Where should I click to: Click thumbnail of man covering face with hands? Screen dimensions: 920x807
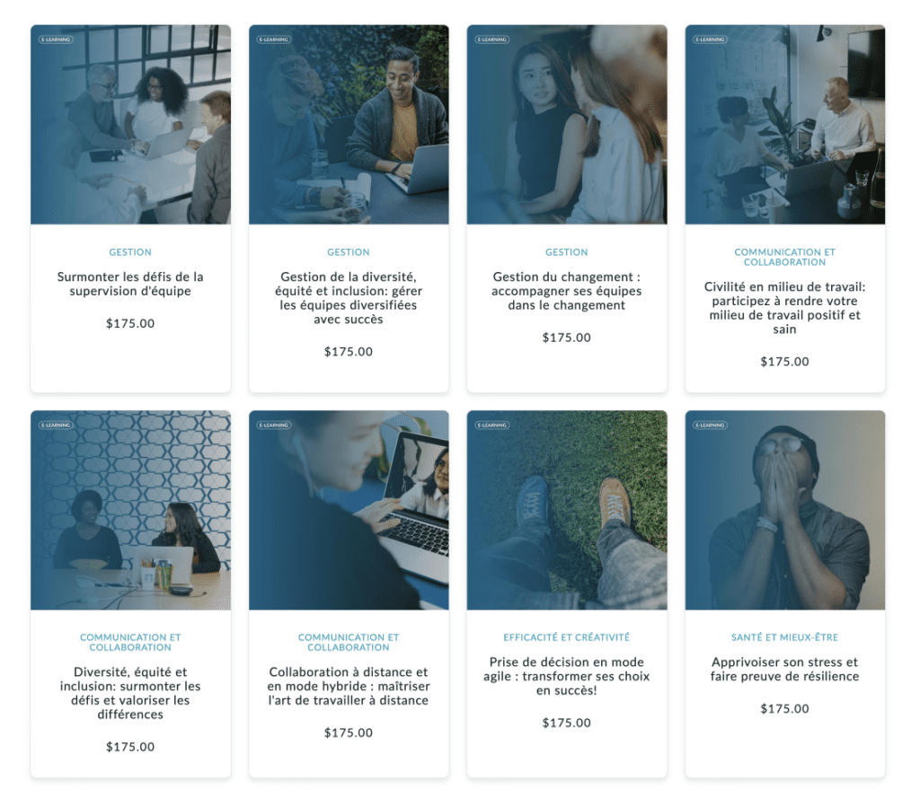tap(785, 510)
